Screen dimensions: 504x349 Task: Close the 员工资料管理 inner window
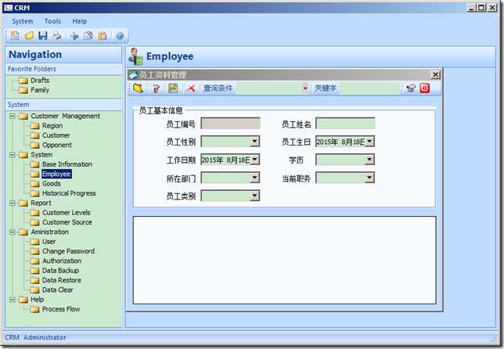(435, 74)
